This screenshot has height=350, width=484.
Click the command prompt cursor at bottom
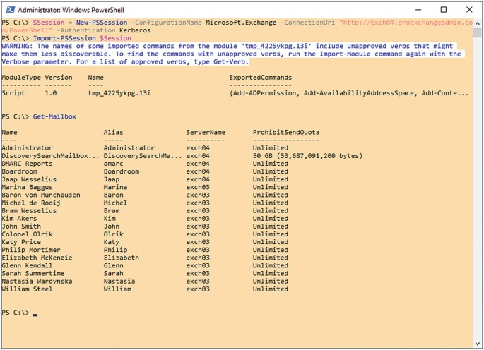35,315
